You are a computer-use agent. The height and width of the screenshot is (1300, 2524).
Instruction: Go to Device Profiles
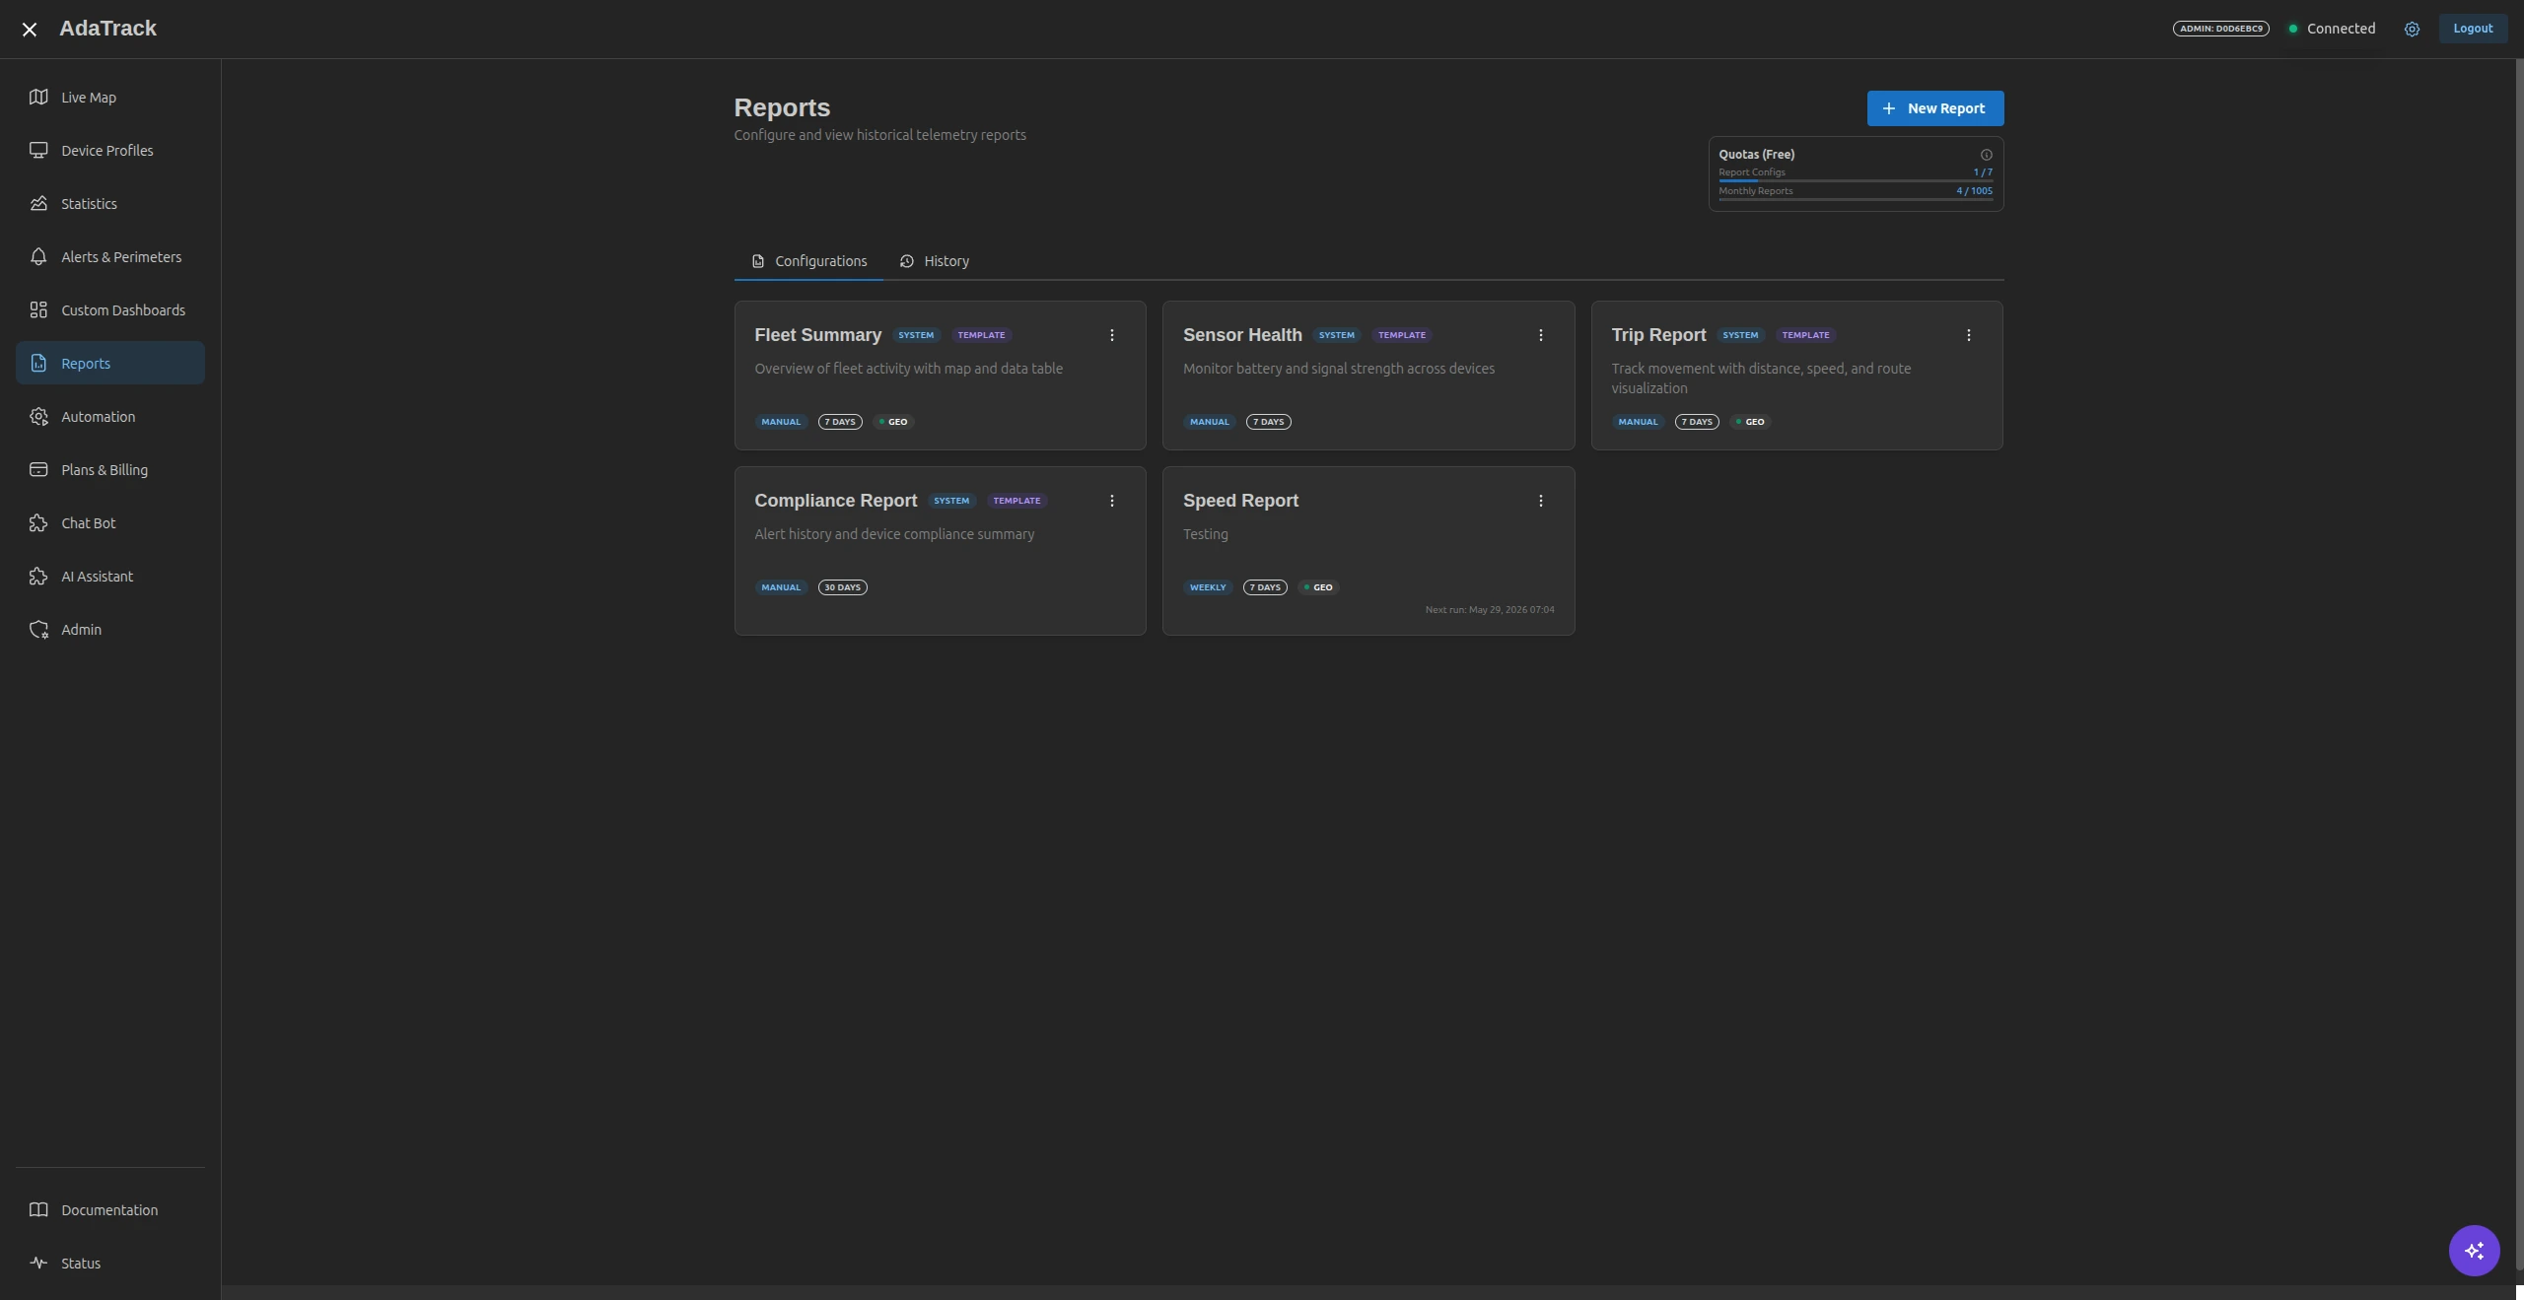point(110,151)
